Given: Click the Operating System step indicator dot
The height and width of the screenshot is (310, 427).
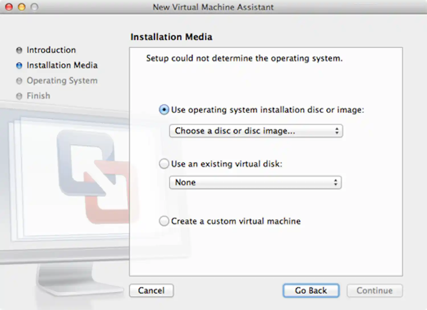Looking at the screenshot, I should pos(19,81).
